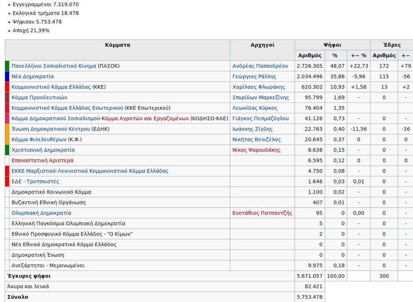This screenshot has height=302, width=413.
Task: Click the ΕΔΕ - Τροτσκιστές link
Action: (x=35, y=181)
